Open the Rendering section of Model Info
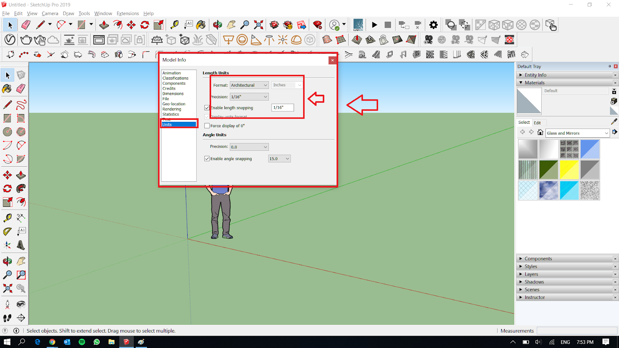Image resolution: width=619 pixels, height=348 pixels. click(x=172, y=109)
